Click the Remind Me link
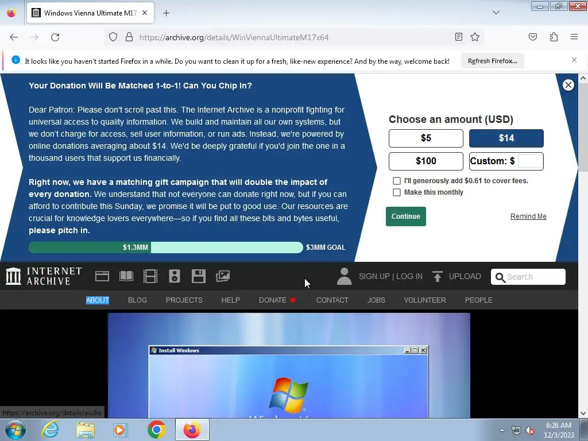This screenshot has width=588, height=441. coord(528,216)
